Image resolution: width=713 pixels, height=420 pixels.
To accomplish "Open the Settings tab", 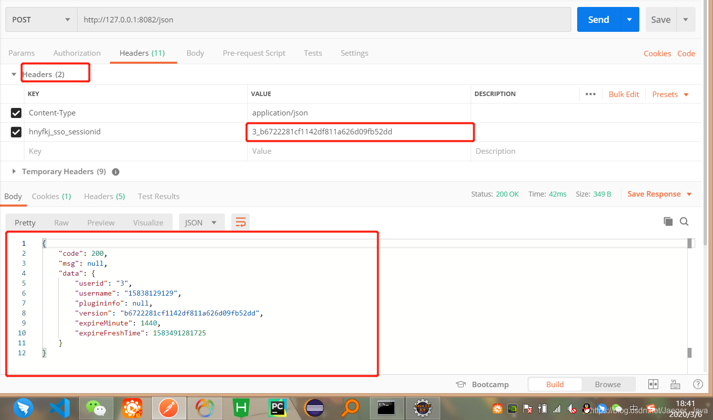I will 354,53.
